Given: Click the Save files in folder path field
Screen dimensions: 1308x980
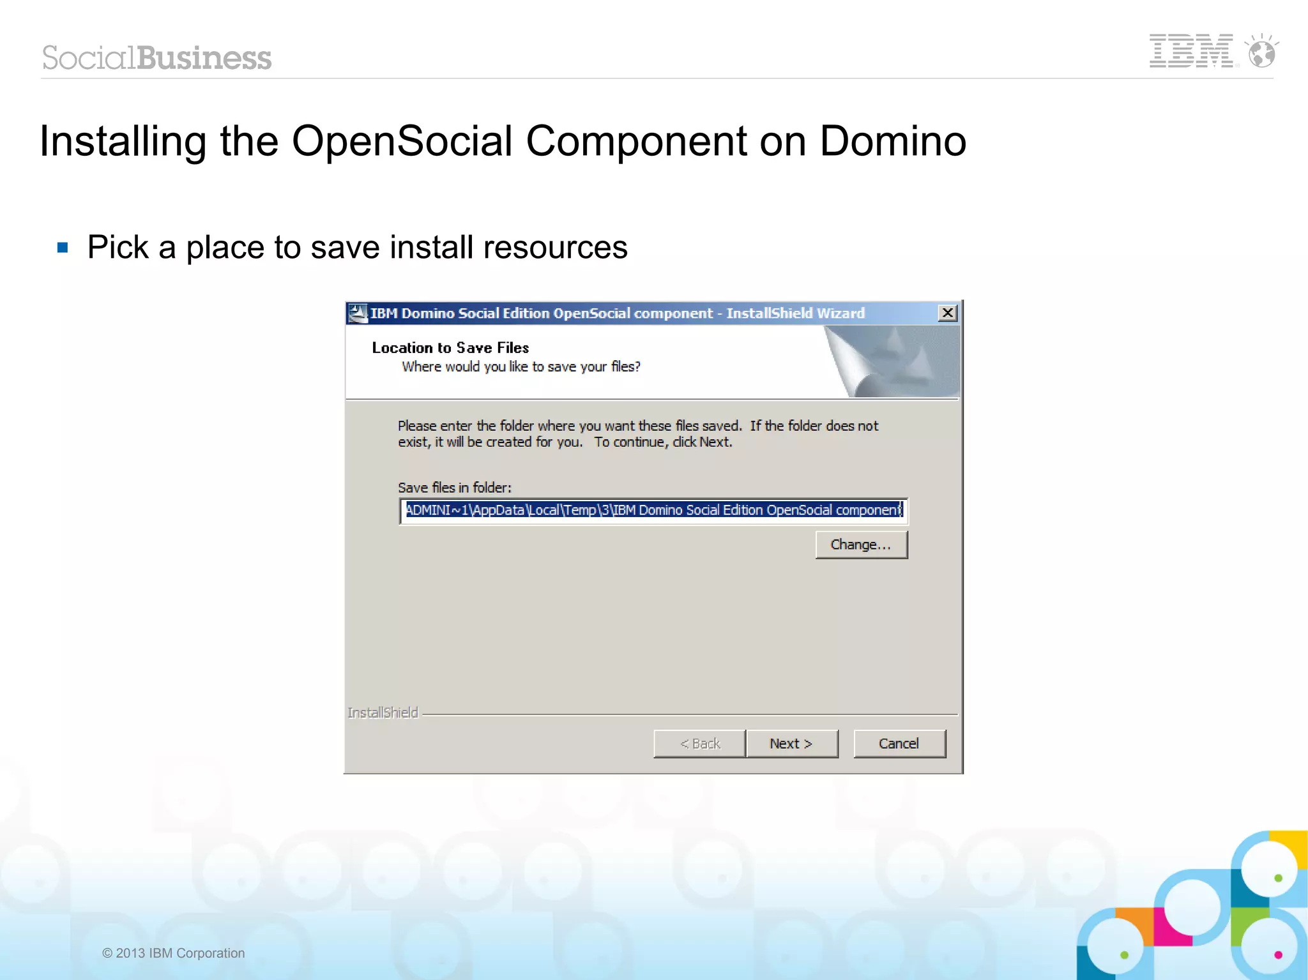Looking at the screenshot, I should click(653, 511).
